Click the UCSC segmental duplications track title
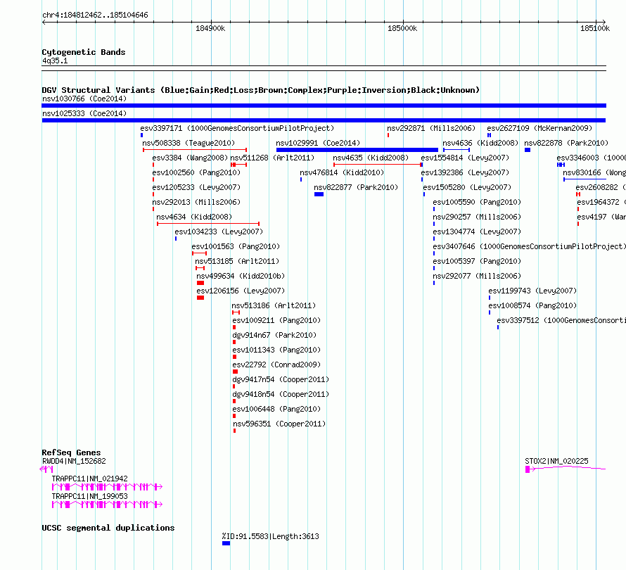Viewport: 626px width, 570px height. tap(108, 528)
